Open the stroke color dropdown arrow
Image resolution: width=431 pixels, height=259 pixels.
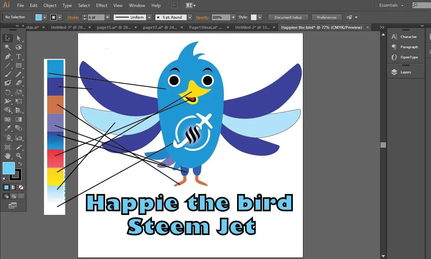click(x=60, y=17)
